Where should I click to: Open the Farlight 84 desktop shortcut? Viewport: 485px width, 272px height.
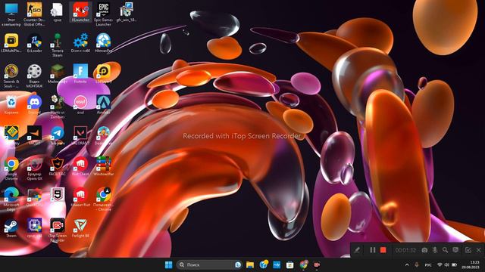[x=80, y=228]
